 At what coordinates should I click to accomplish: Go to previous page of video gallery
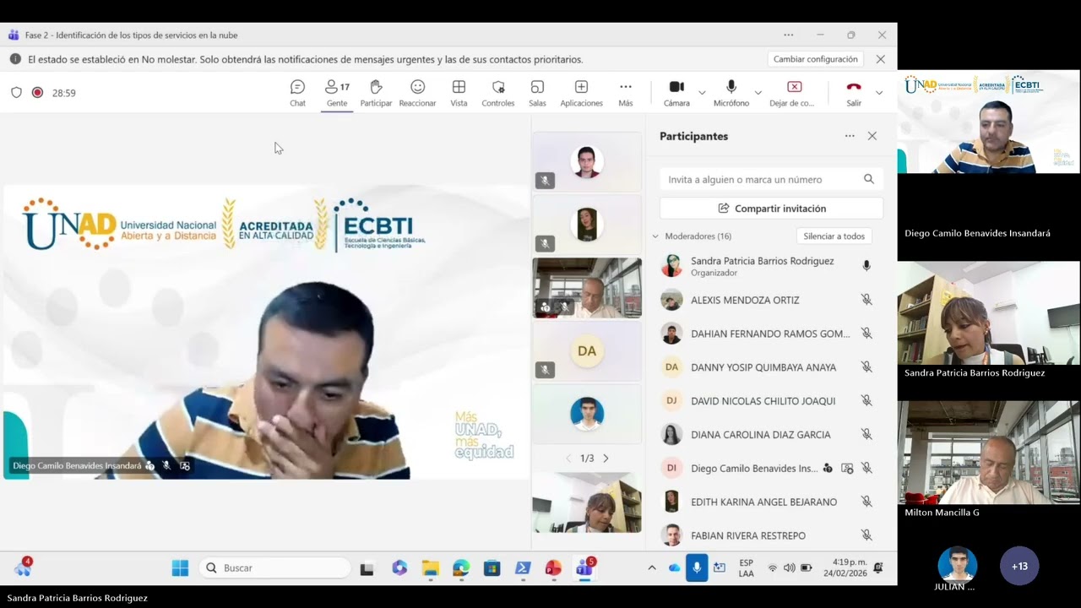(568, 459)
